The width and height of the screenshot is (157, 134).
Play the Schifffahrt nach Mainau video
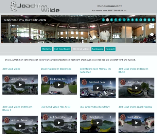click(x=98, y=88)
